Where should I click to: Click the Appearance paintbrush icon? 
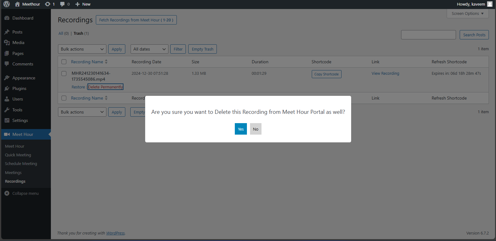tap(7, 78)
